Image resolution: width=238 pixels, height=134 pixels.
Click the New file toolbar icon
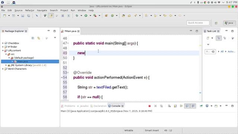4,16
